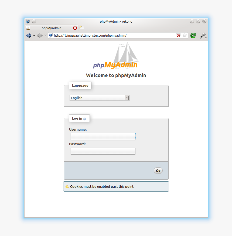Open the English language dropdown

point(99,98)
